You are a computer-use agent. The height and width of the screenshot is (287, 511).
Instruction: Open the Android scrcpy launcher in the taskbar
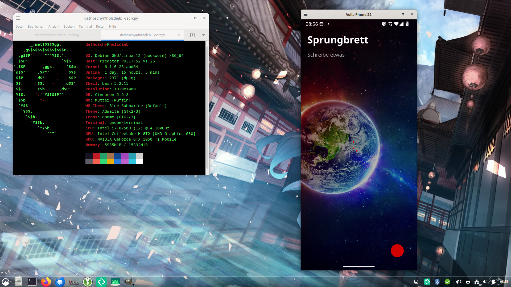(115, 282)
